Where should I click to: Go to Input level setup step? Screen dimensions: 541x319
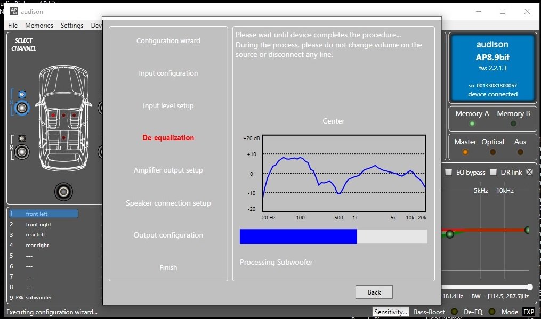point(168,105)
